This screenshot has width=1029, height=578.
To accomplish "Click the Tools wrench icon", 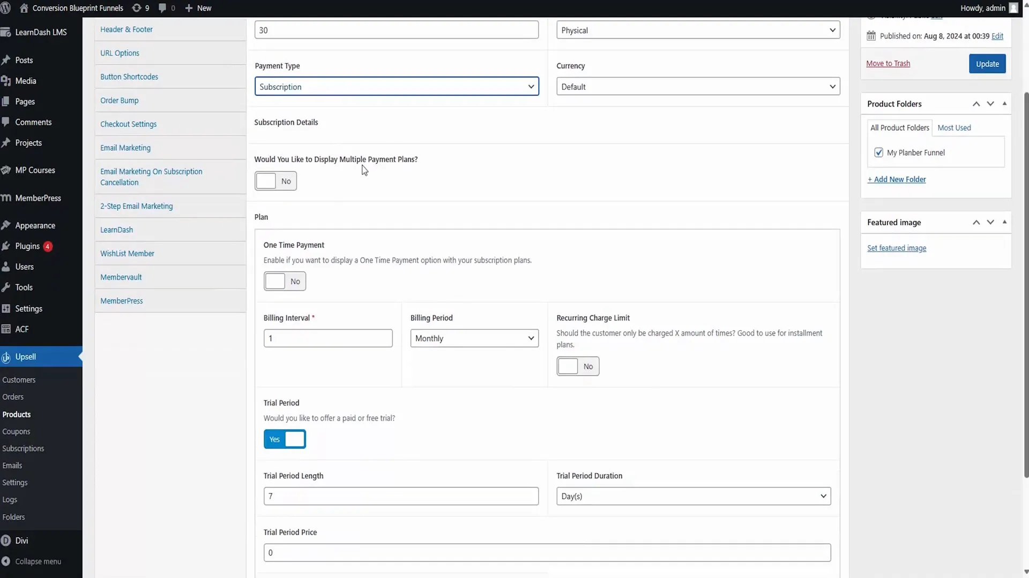I will [x=6, y=287].
